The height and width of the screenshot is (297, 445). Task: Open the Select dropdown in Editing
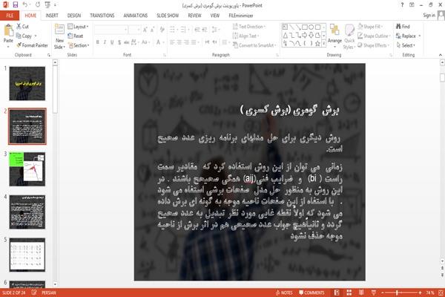406,45
